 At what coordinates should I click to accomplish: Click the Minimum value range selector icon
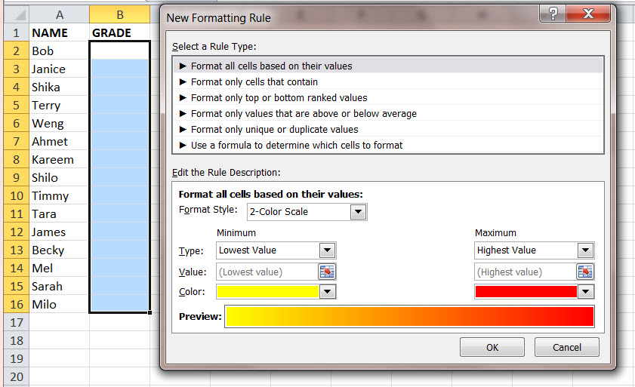327,272
